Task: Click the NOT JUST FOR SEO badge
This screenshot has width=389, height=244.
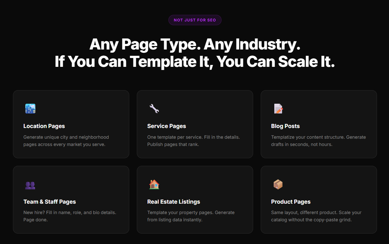Action: point(195,20)
